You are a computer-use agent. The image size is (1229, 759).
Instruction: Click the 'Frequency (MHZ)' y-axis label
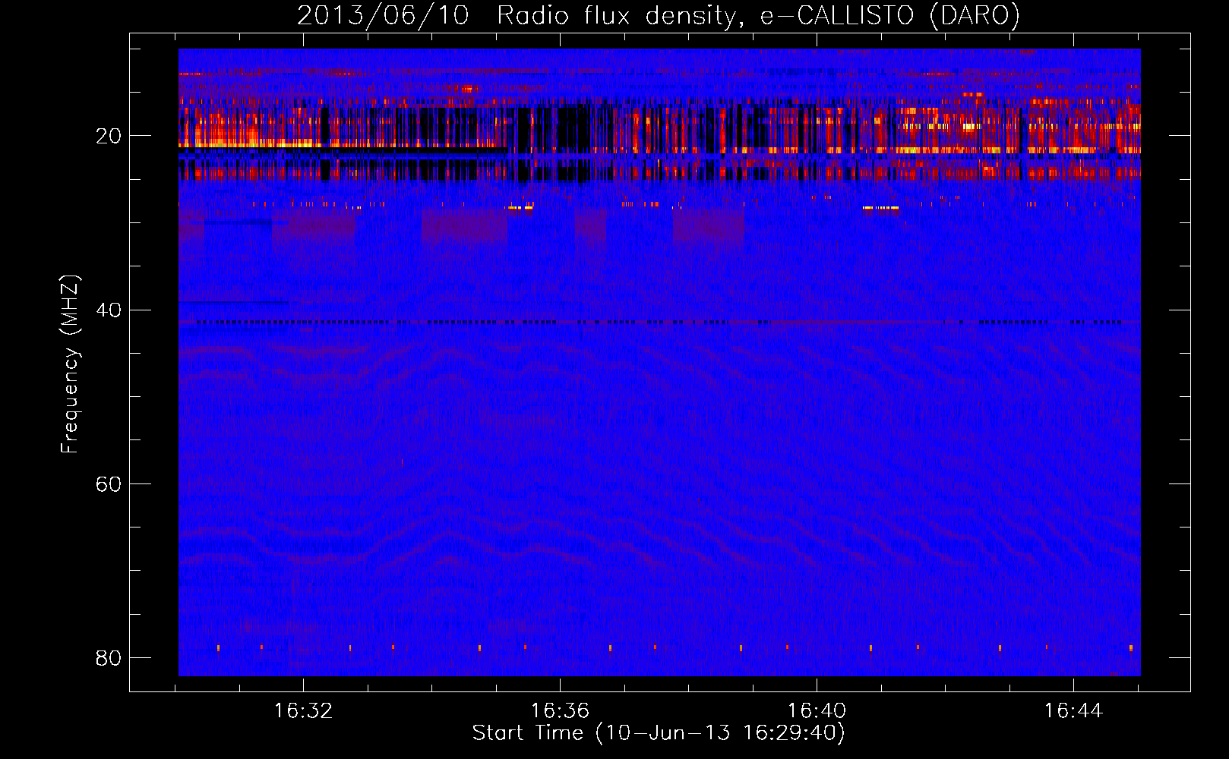point(70,364)
